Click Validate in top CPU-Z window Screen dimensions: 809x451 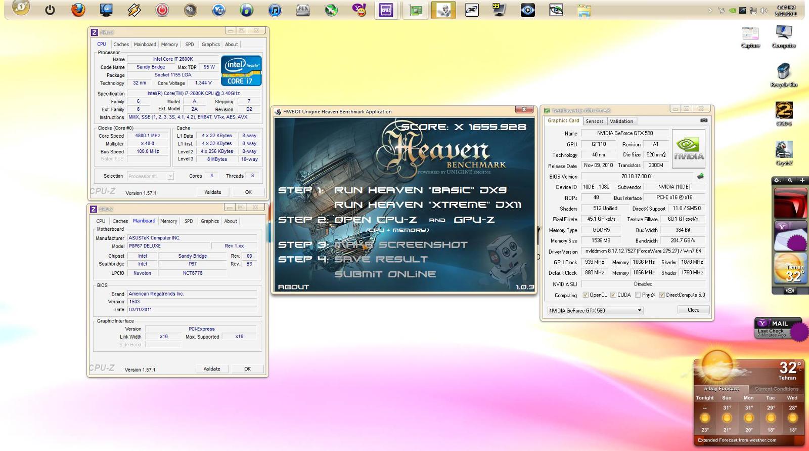[x=213, y=192]
